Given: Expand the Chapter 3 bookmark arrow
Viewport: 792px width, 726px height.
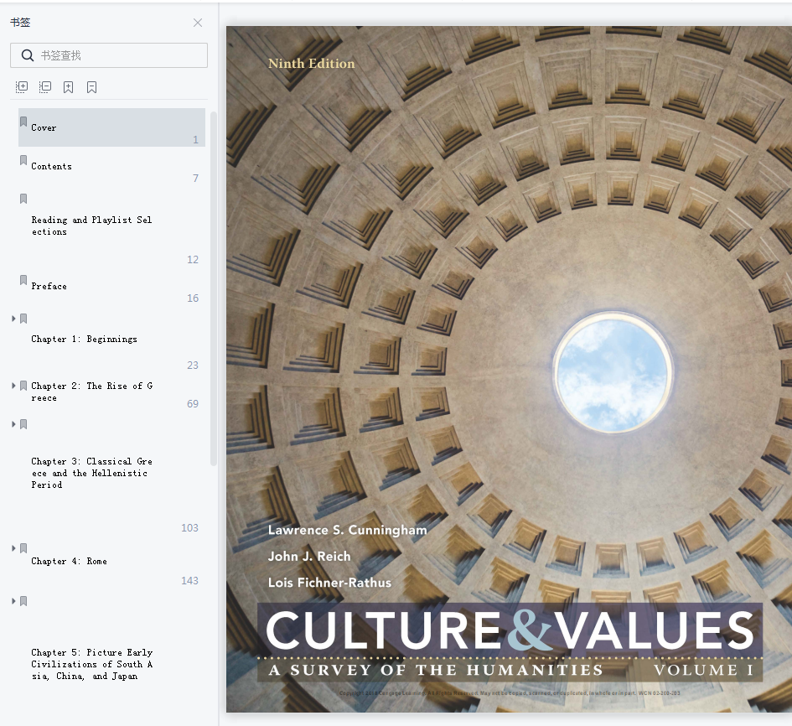Looking at the screenshot, I should (x=13, y=424).
